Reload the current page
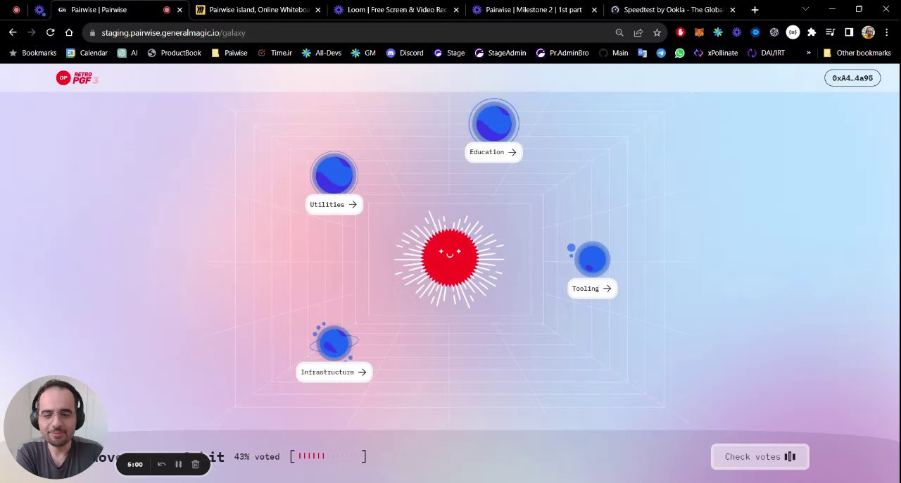Image resolution: width=901 pixels, height=483 pixels. coord(50,32)
